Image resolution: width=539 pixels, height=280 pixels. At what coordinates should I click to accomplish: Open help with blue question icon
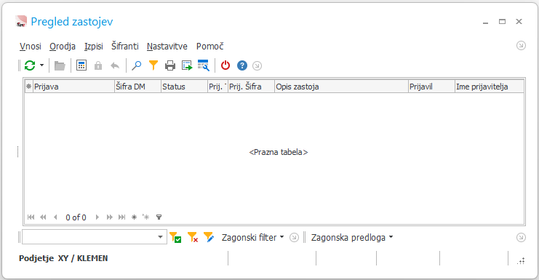[x=242, y=65]
